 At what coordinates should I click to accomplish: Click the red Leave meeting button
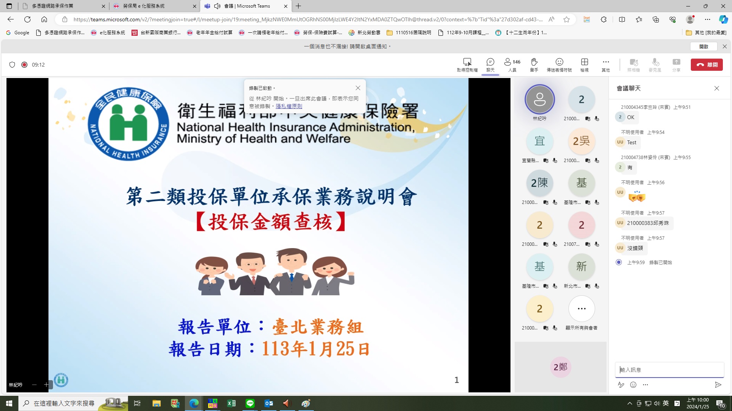tap(706, 65)
